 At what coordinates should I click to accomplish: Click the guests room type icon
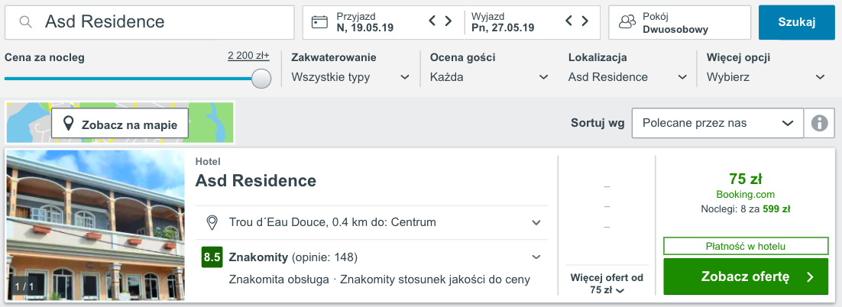pyautogui.click(x=627, y=22)
